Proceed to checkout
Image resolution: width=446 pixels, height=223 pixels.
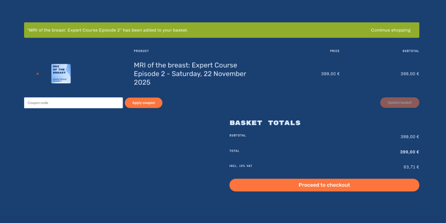[324, 185]
